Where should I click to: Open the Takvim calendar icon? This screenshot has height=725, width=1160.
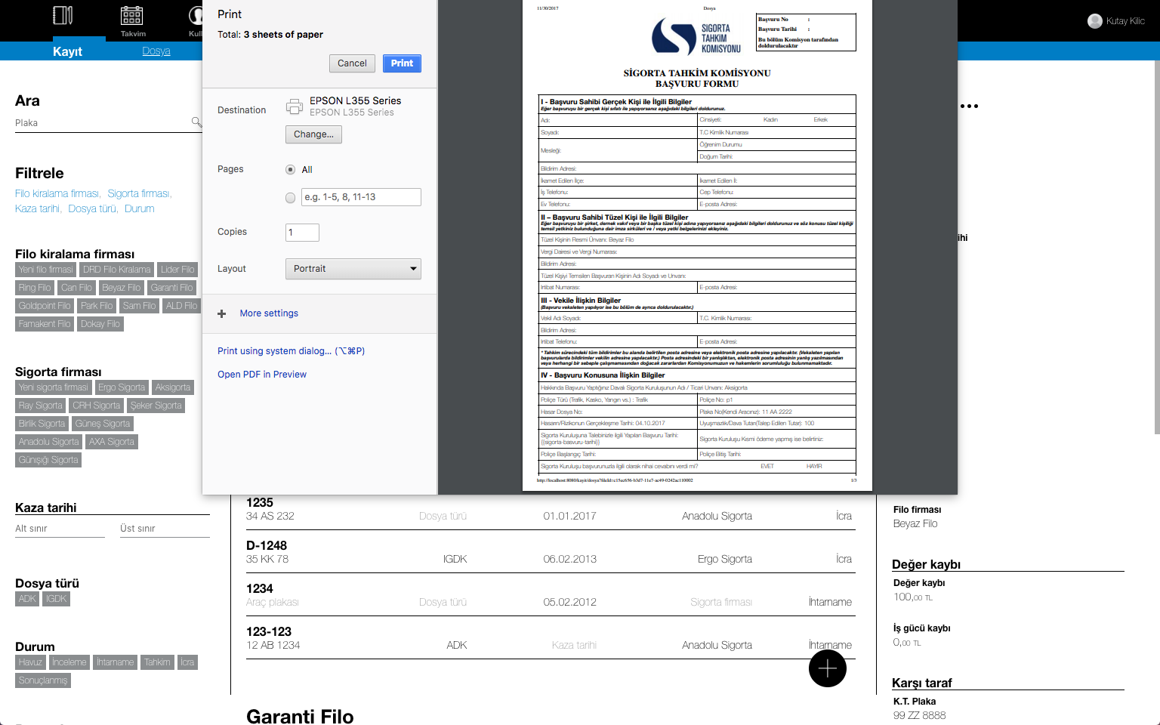[132, 16]
